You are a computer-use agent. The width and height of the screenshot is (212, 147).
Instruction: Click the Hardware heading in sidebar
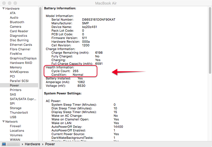pyautogui.click(x=12, y=8)
